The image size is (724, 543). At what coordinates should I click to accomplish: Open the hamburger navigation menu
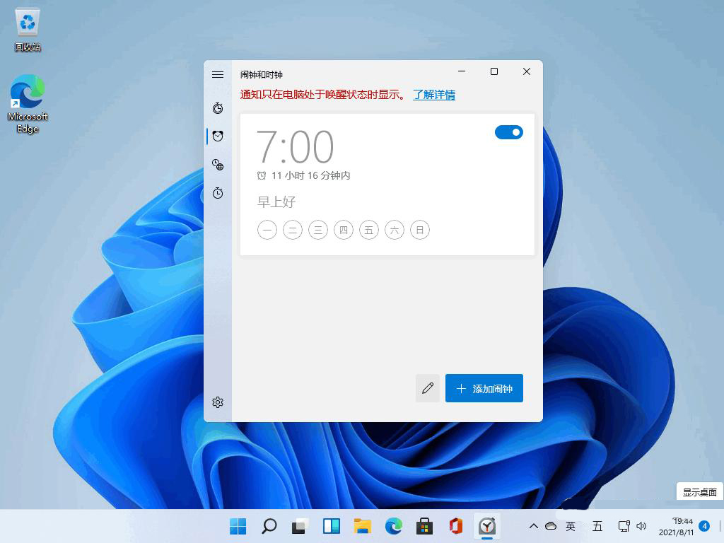[x=218, y=75]
